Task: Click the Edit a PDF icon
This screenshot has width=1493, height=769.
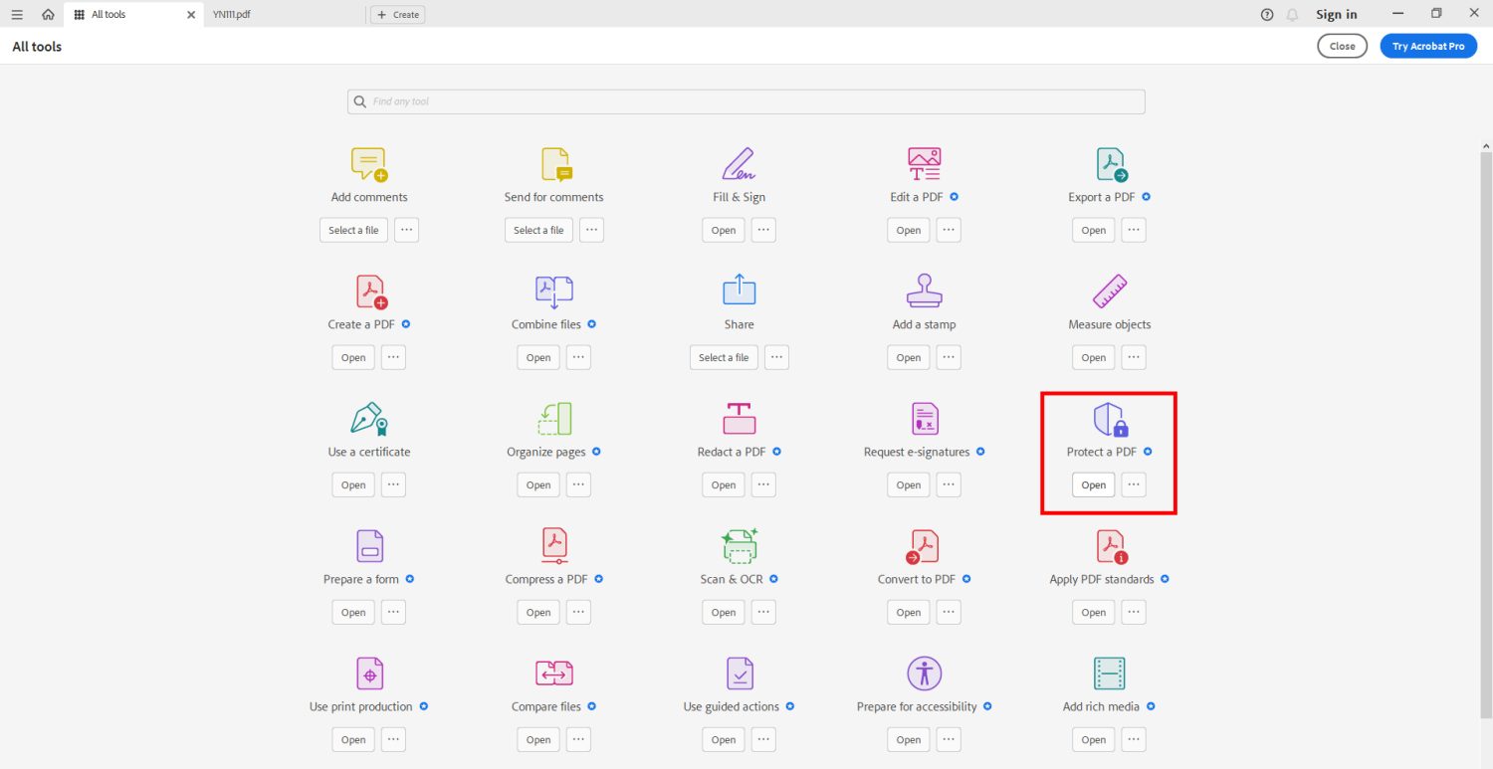Action: pyautogui.click(x=924, y=164)
